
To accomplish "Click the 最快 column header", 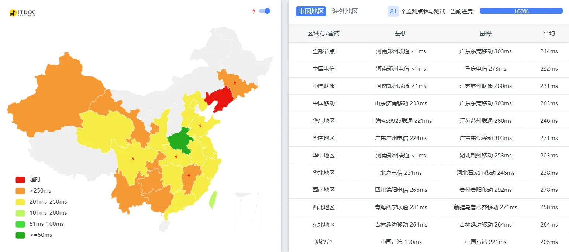I will [x=401, y=34].
